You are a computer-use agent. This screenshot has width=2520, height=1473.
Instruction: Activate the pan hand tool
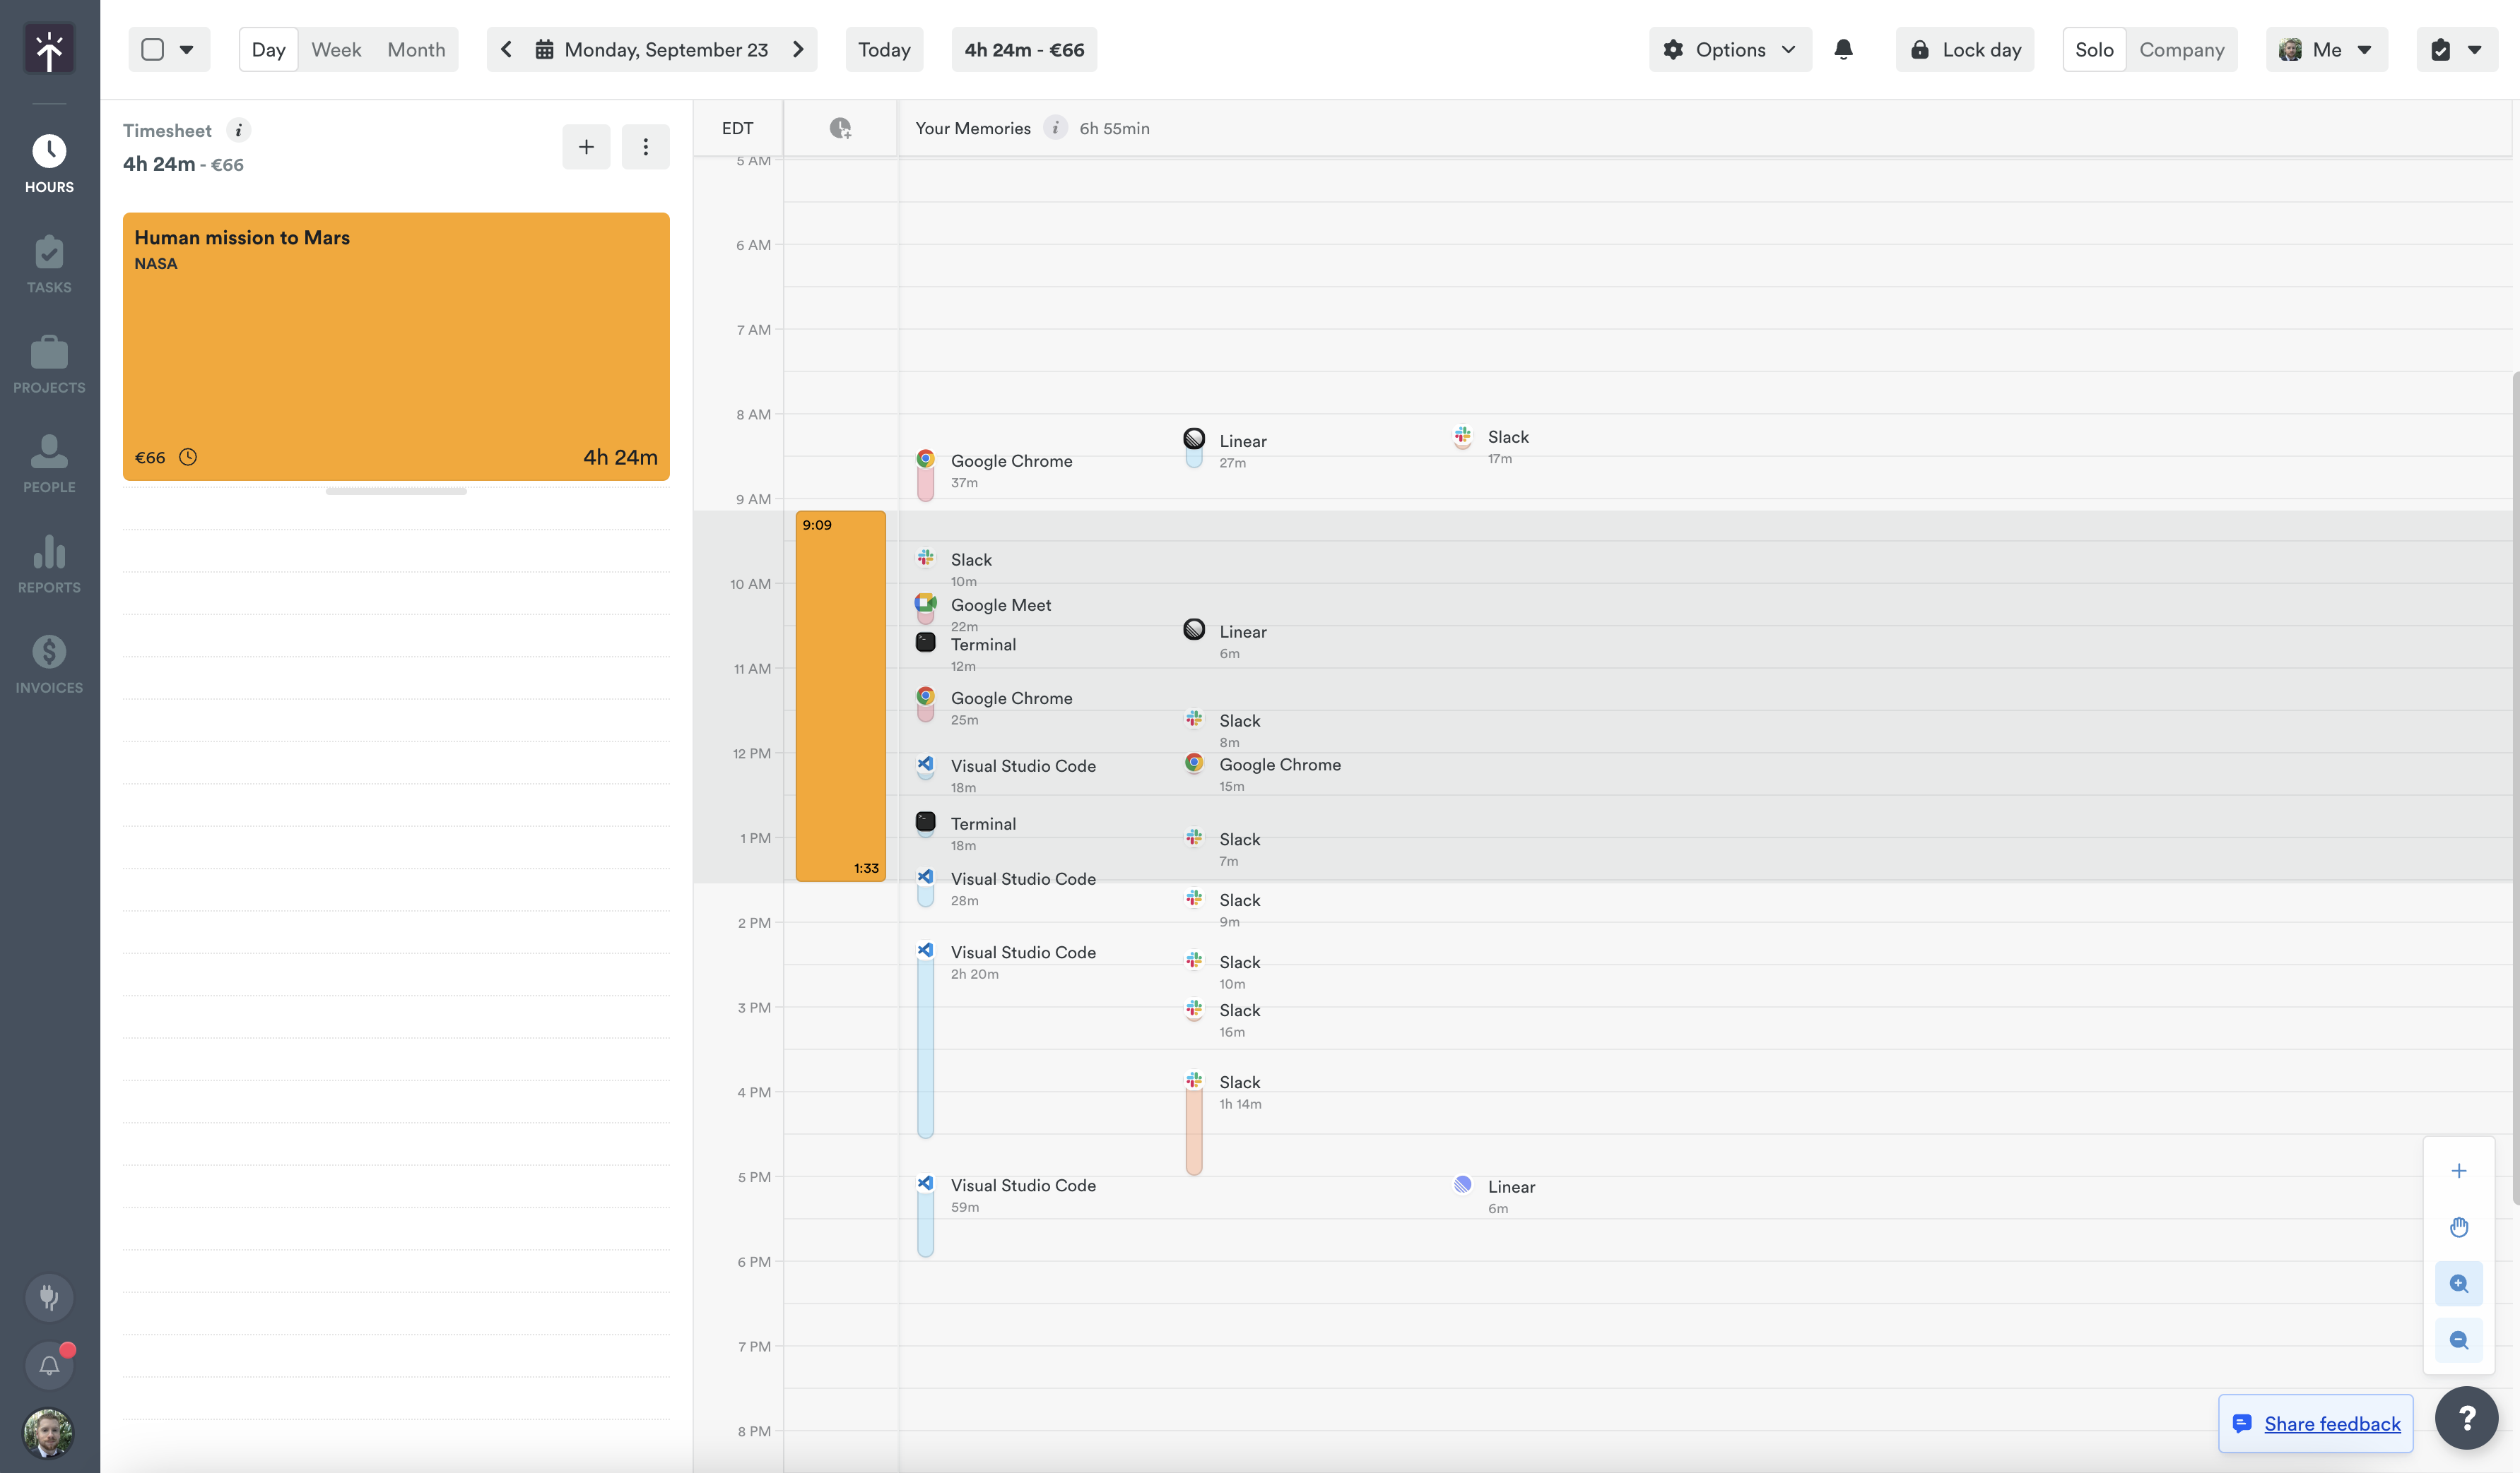click(2459, 1227)
